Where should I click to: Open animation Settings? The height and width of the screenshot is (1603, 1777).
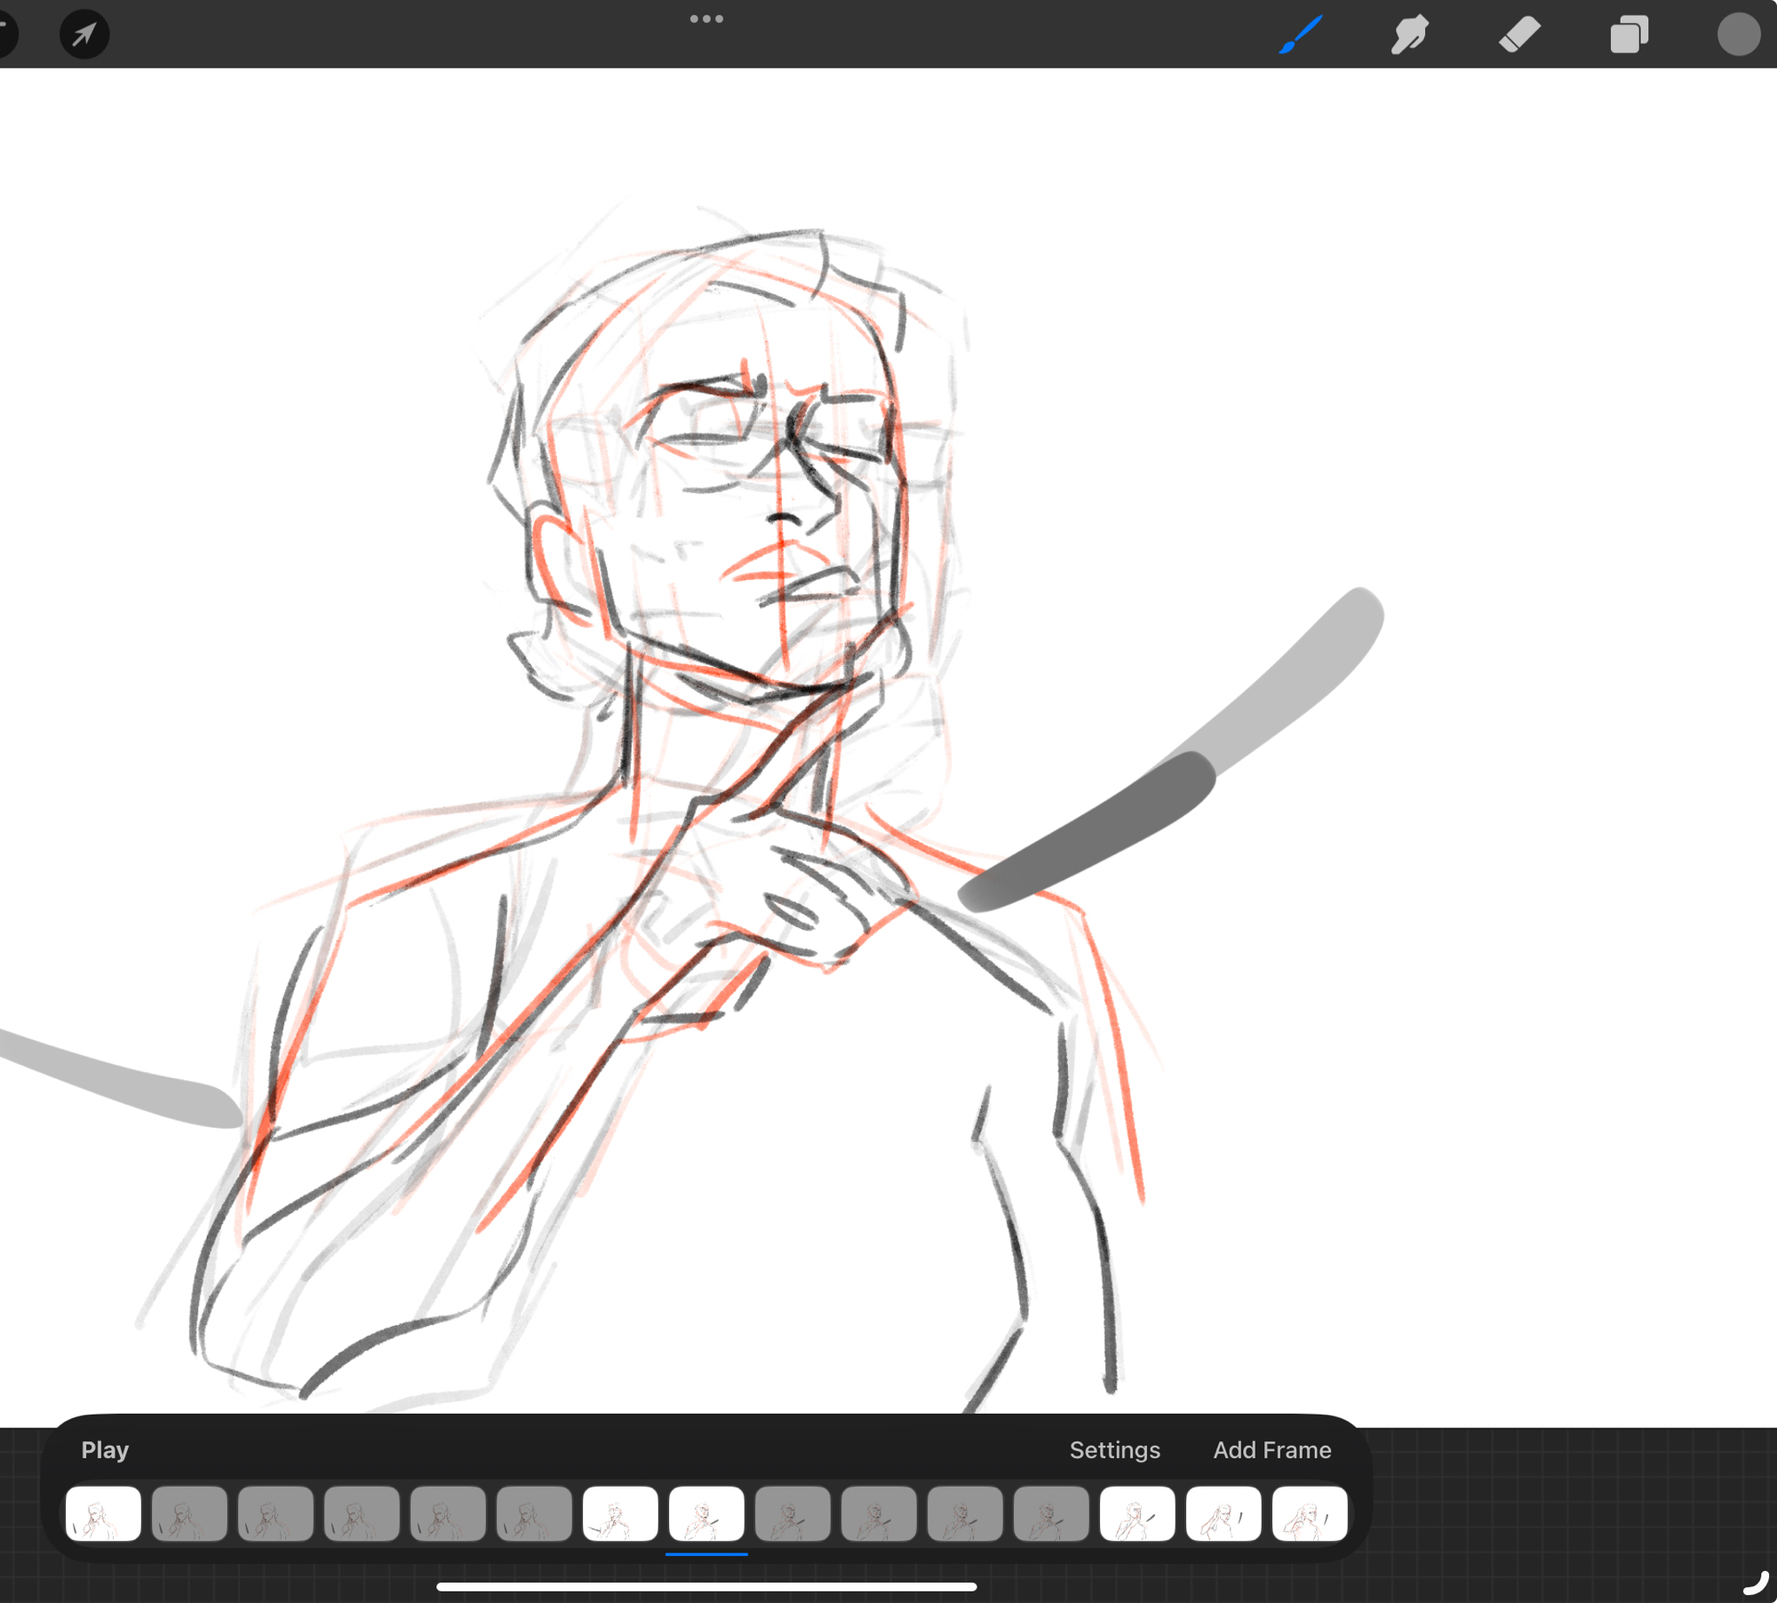[1114, 1450]
